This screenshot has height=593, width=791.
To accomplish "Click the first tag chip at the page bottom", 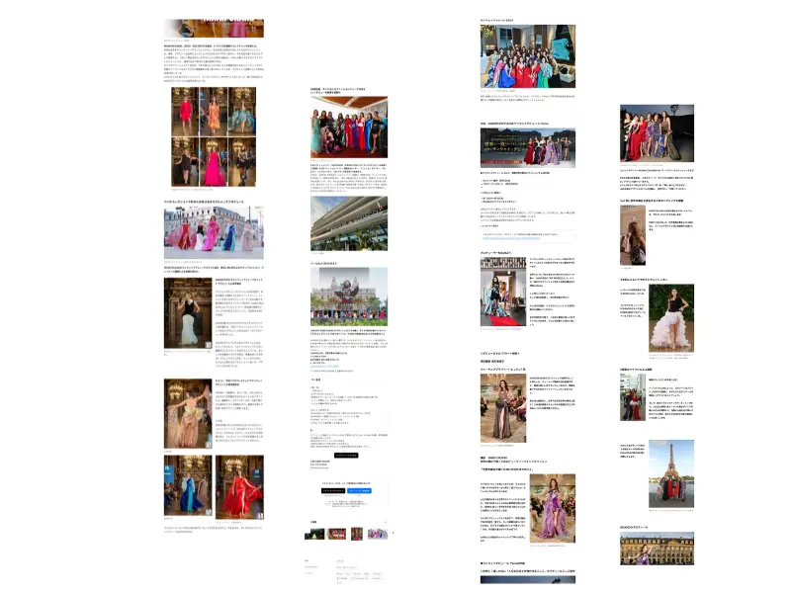I will pyautogui.click(x=339, y=573).
